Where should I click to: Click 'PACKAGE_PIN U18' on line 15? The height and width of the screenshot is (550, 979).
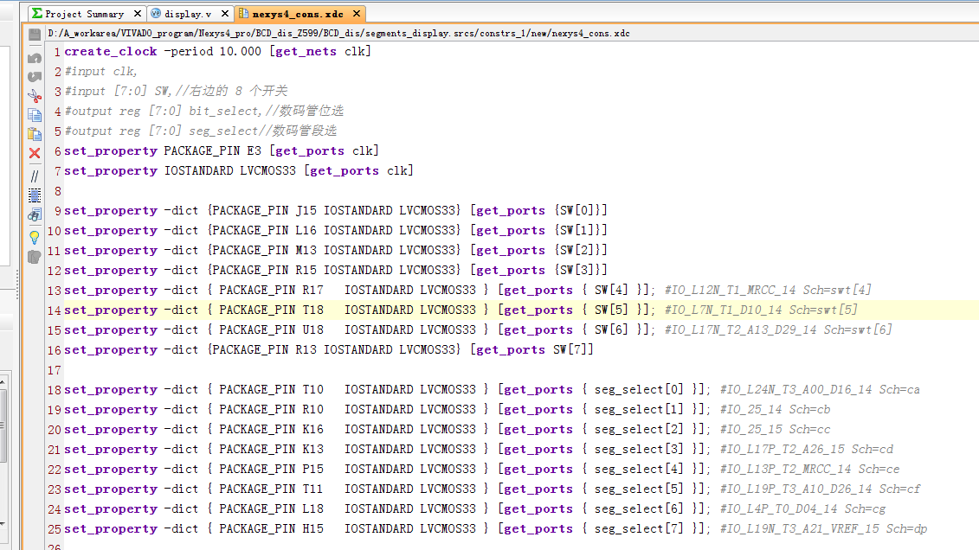point(271,330)
